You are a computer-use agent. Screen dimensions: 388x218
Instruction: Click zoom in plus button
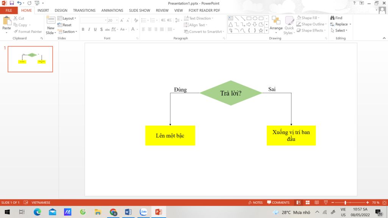[368, 202]
